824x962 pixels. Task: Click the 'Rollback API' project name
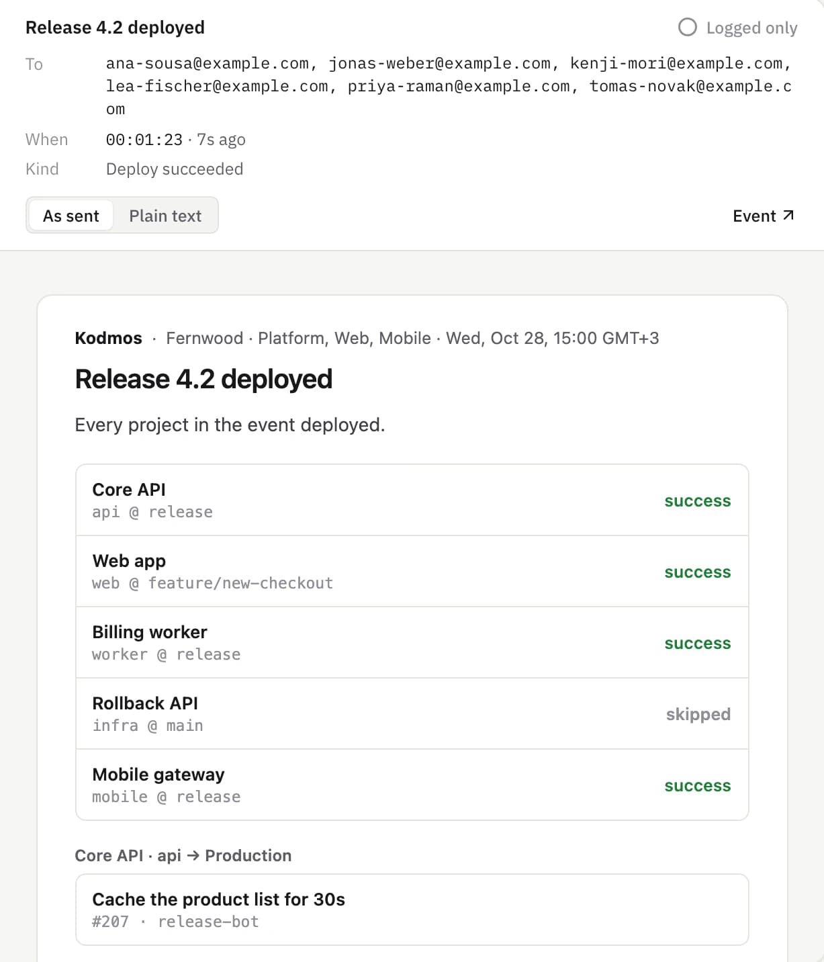(x=145, y=703)
